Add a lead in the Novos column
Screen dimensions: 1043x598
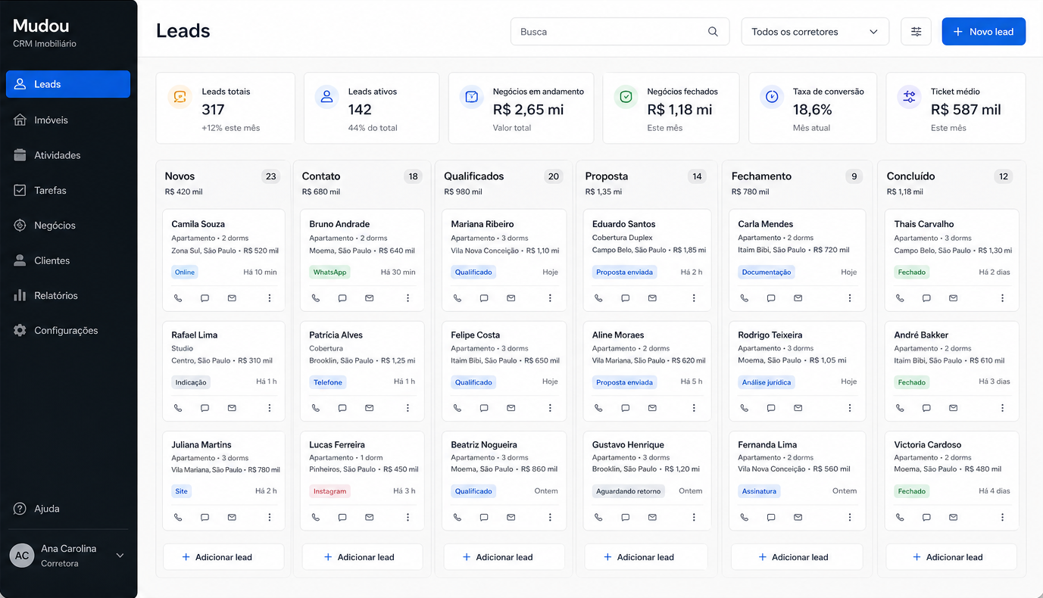[x=223, y=557]
